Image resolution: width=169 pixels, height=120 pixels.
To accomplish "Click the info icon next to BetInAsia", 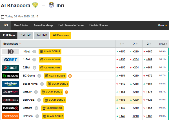I will click(39, 100).
